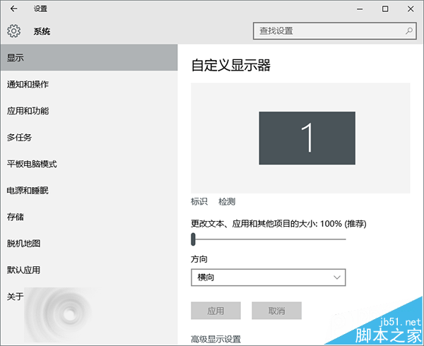Maximize the settings window

click(385, 9)
